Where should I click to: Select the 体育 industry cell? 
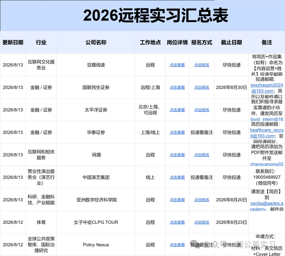pos(41,222)
